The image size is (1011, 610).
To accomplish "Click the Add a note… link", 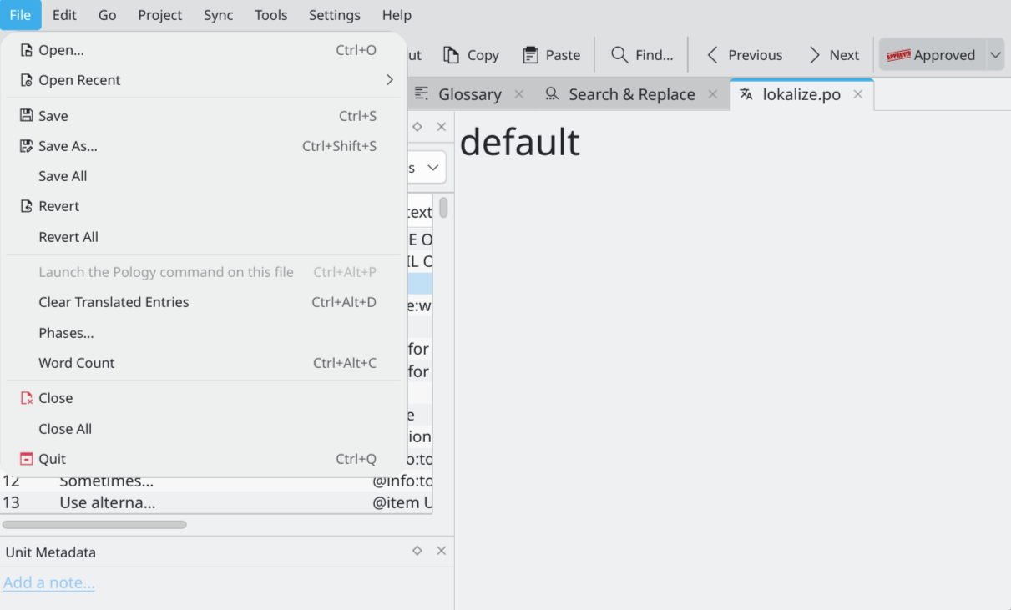I will coord(49,582).
